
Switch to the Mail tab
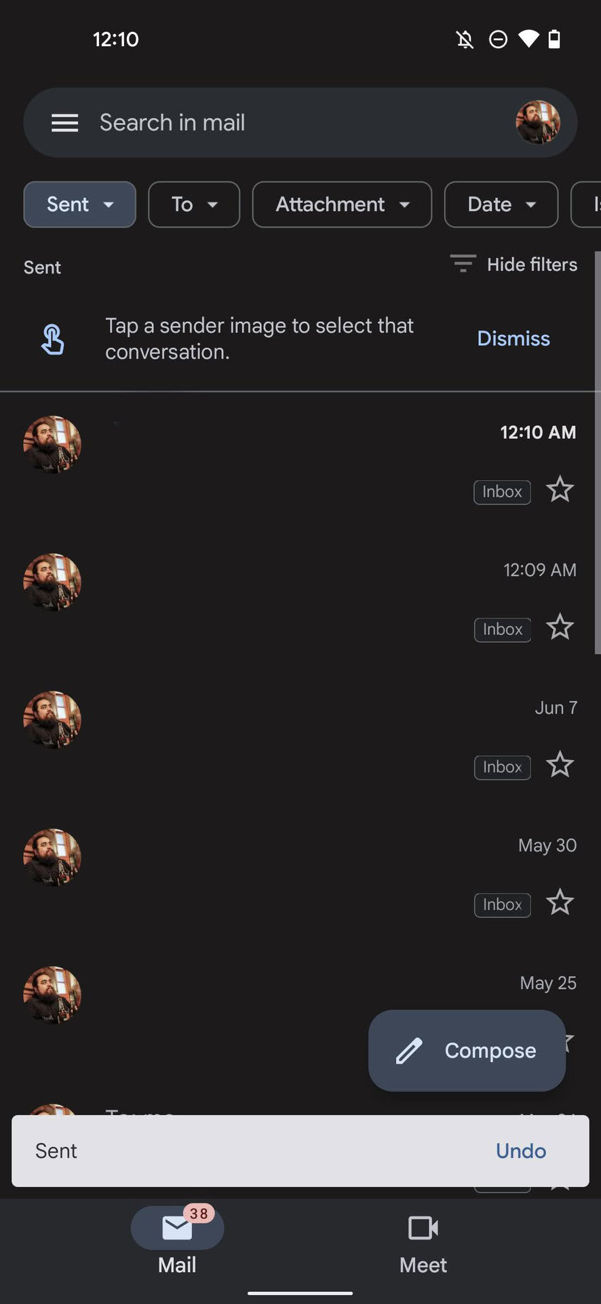click(177, 1242)
